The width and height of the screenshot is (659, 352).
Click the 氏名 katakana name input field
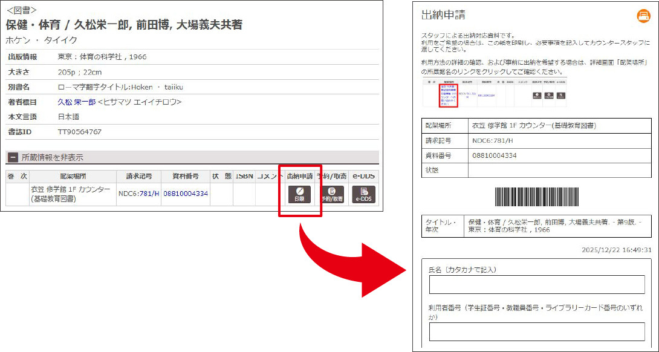point(536,284)
